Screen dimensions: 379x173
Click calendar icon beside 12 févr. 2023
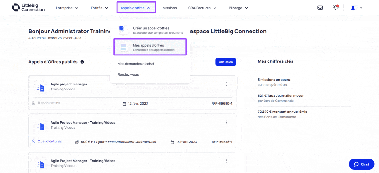point(124,103)
